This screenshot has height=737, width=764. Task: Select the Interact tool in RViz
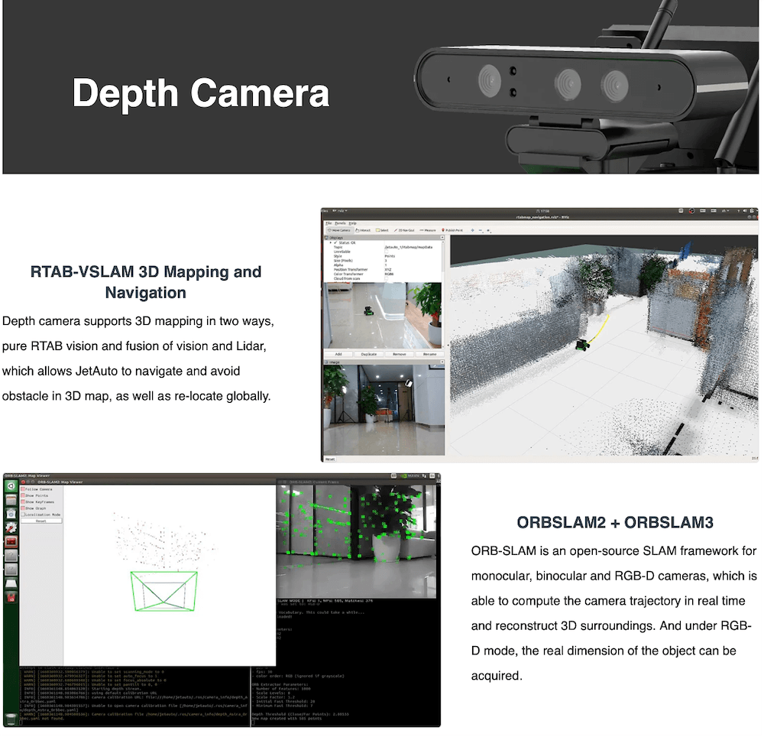[364, 230]
